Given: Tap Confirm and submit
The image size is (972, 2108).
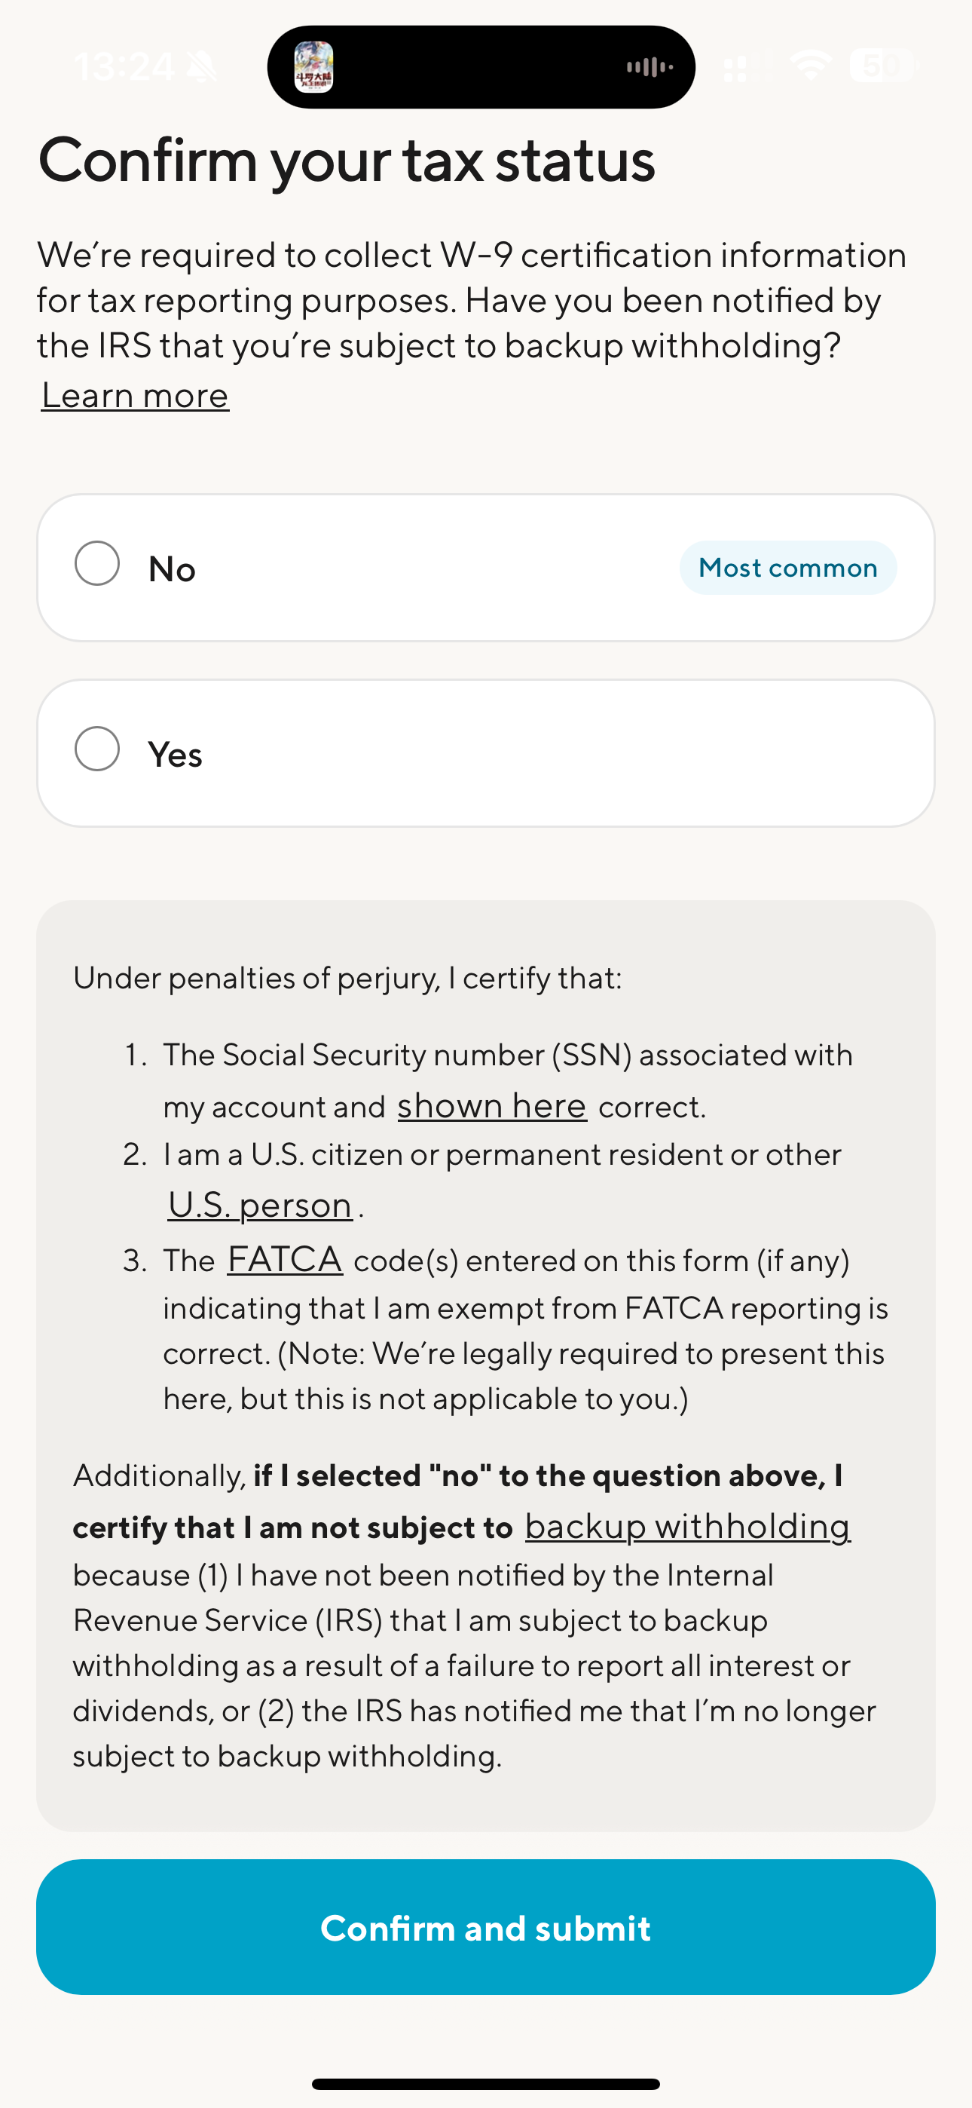Looking at the screenshot, I should coord(485,1929).
